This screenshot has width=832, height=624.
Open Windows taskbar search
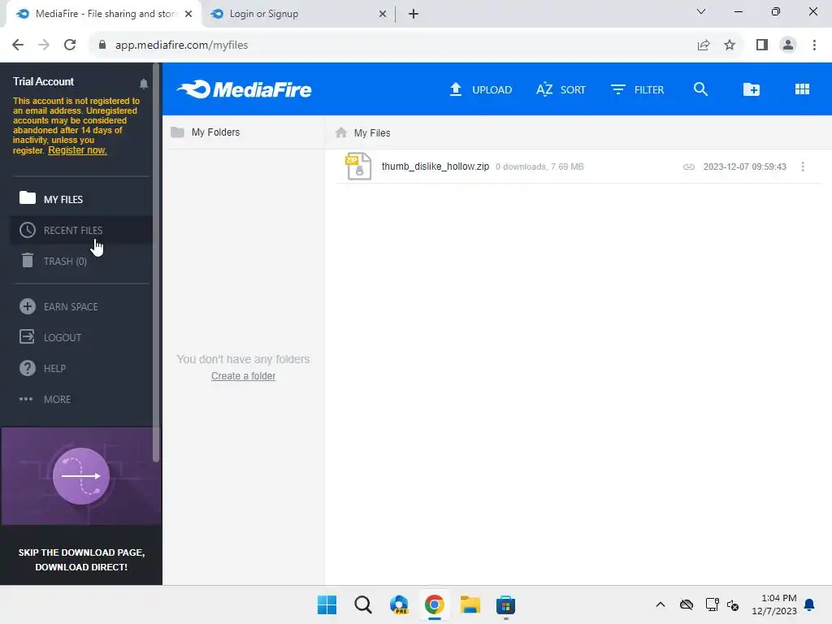click(363, 604)
